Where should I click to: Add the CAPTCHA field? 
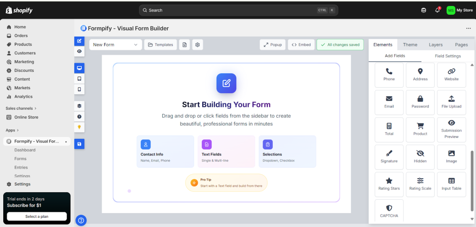389,212
